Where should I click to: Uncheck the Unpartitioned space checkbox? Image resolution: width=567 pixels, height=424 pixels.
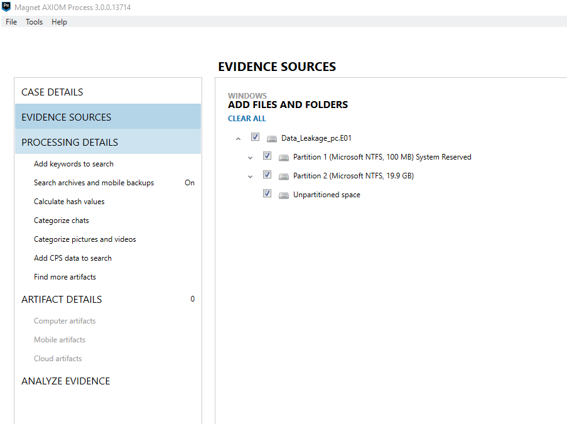(x=267, y=193)
